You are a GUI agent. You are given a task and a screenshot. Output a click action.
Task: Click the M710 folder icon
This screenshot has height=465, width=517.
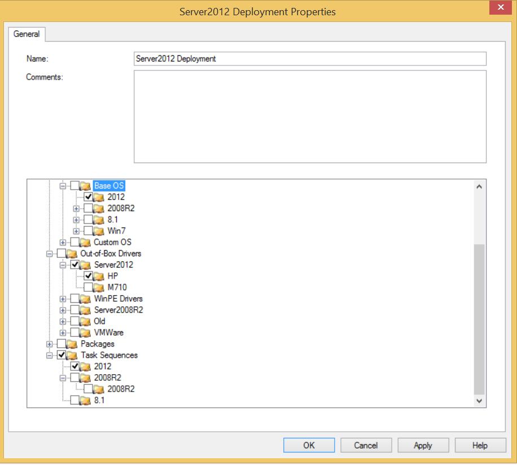pyautogui.click(x=99, y=288)
